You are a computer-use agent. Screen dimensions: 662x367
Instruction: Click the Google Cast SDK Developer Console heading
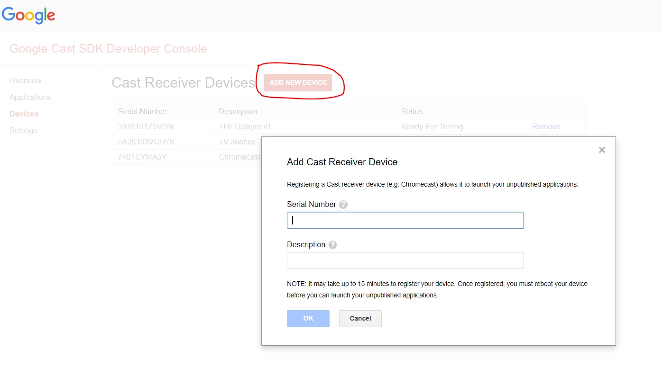pos(108,48)
